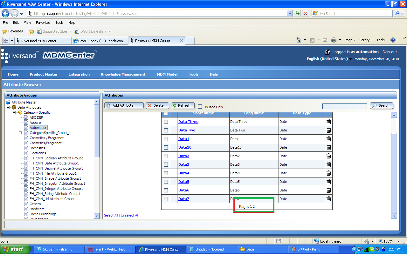Viewport: 407px width, 254px height.
Task: Expand the Safety command menu
Action: 366,40
